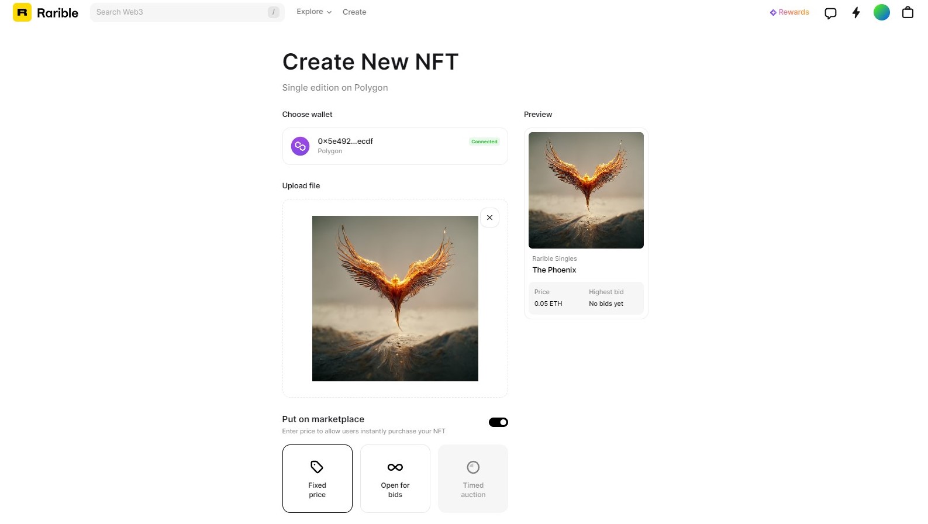Click the Rarible logo icon
Viewport: 928px width, 524px height.
[x=22, y=12]
